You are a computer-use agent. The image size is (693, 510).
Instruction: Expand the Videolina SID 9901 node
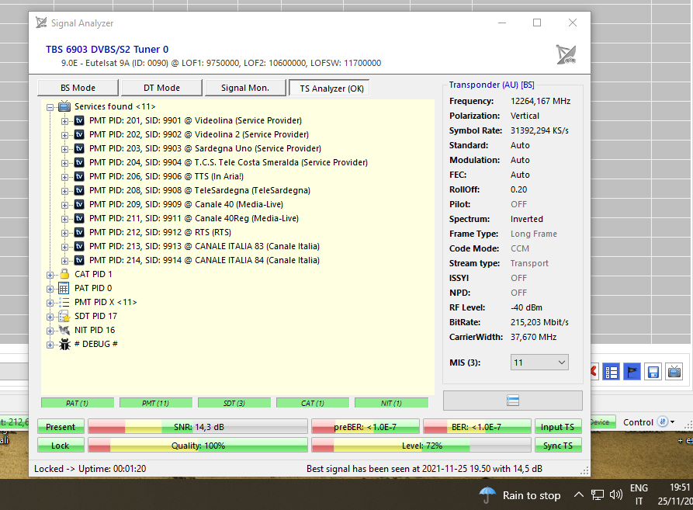(64, 121)
